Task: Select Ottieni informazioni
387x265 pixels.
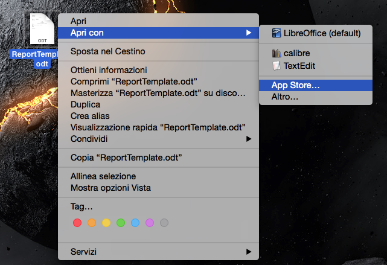Action: (x=158, y=70)
